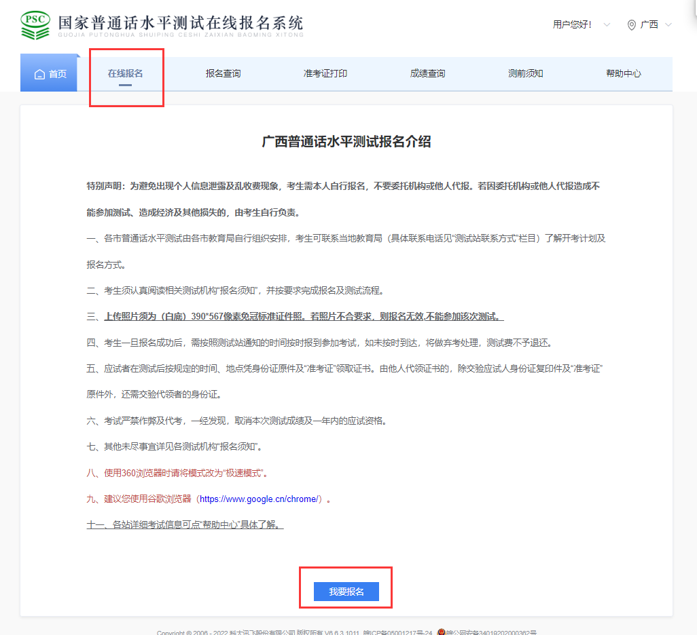
Task: Click the location pin icon beside 广西
Action: [x=630, y=25]
